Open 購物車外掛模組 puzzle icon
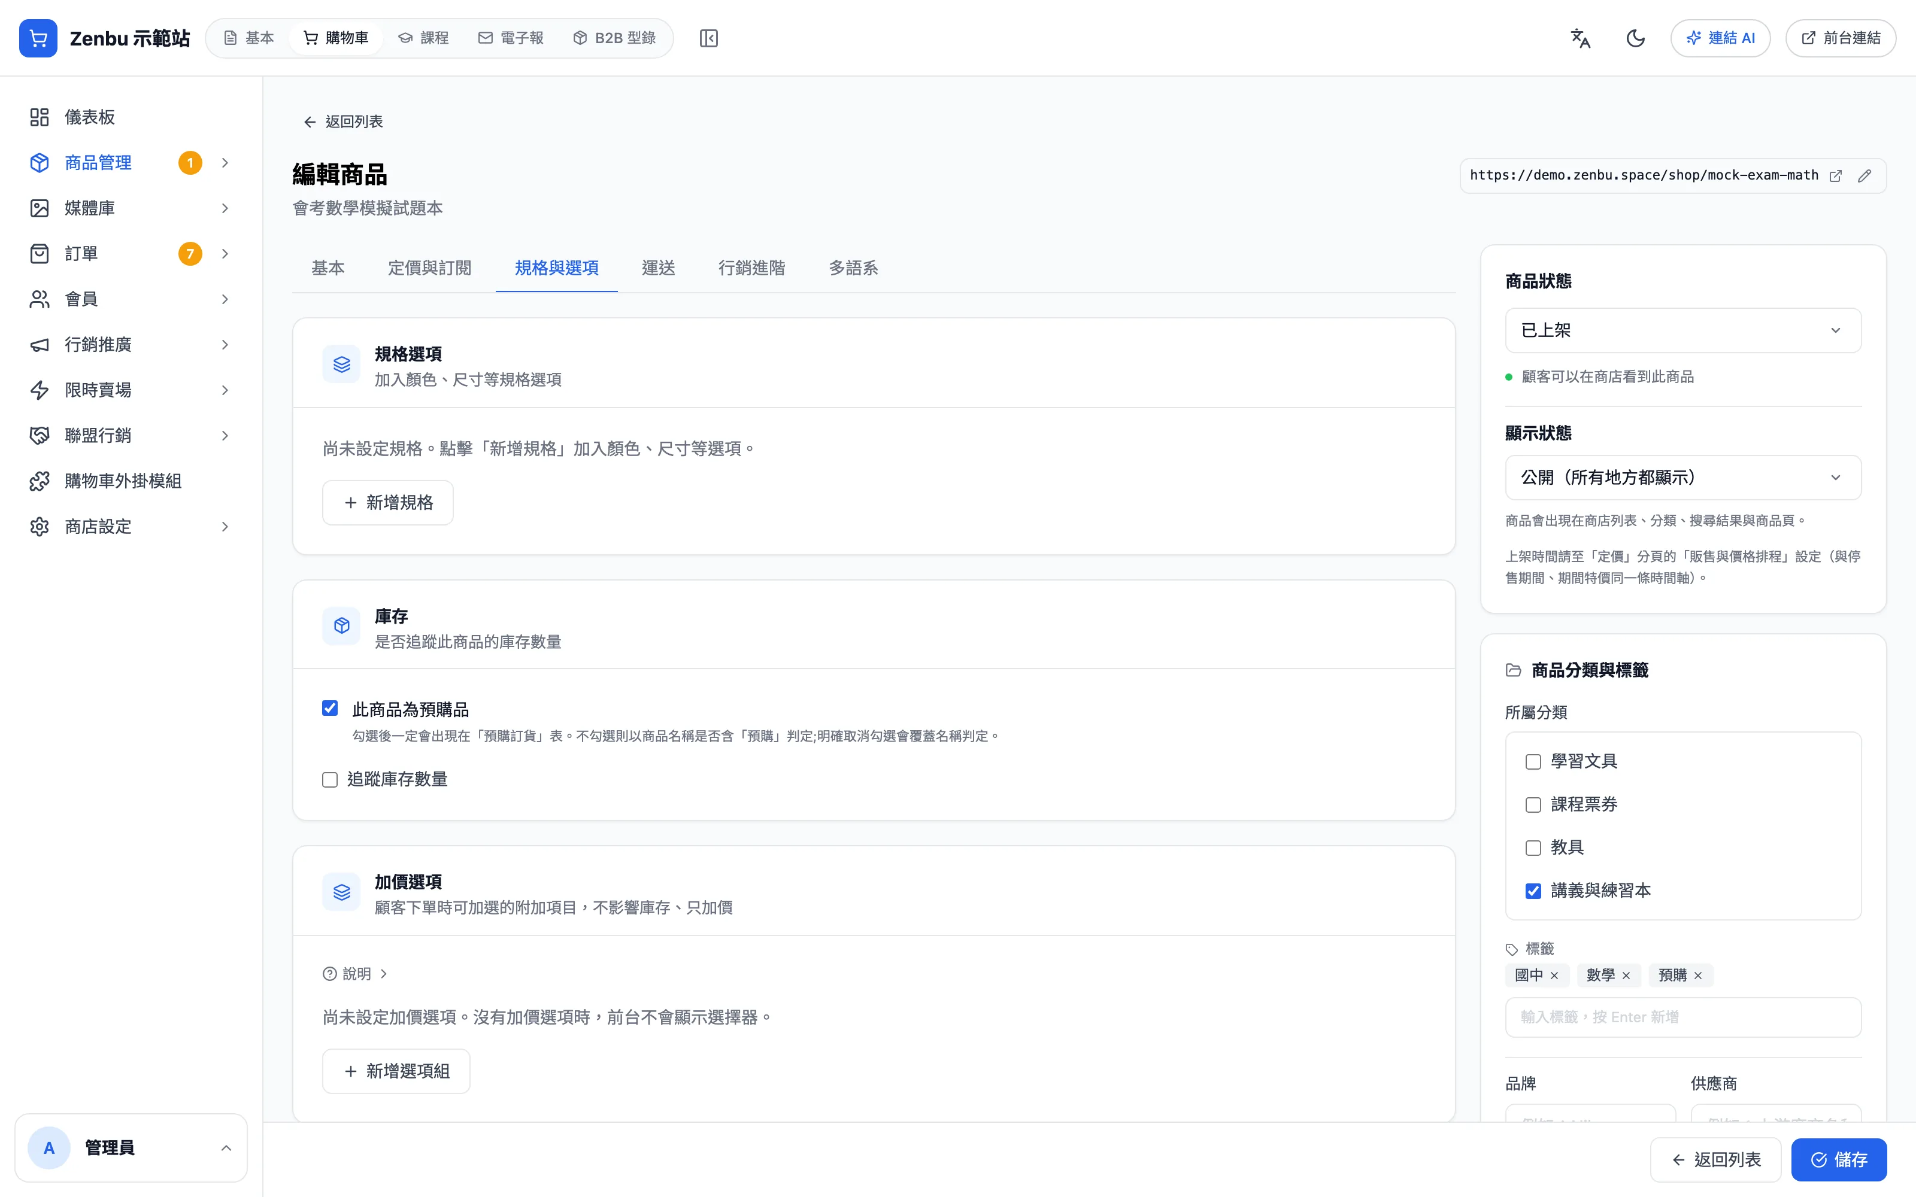1916x1197 pixels. pos(40,481)
